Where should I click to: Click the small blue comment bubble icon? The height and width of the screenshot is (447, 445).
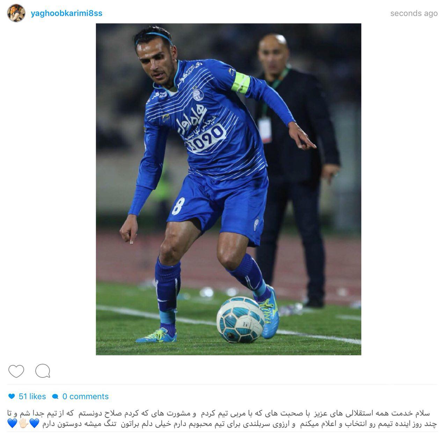55,396
